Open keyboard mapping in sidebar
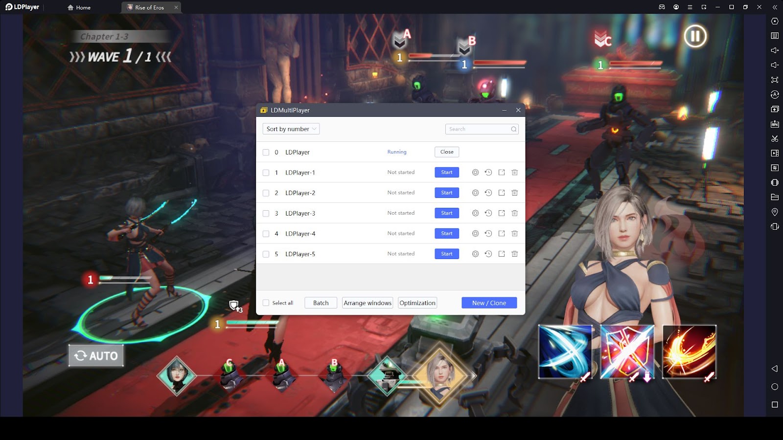The width and height of the screenshot is (783, 440). coord(775,36)
